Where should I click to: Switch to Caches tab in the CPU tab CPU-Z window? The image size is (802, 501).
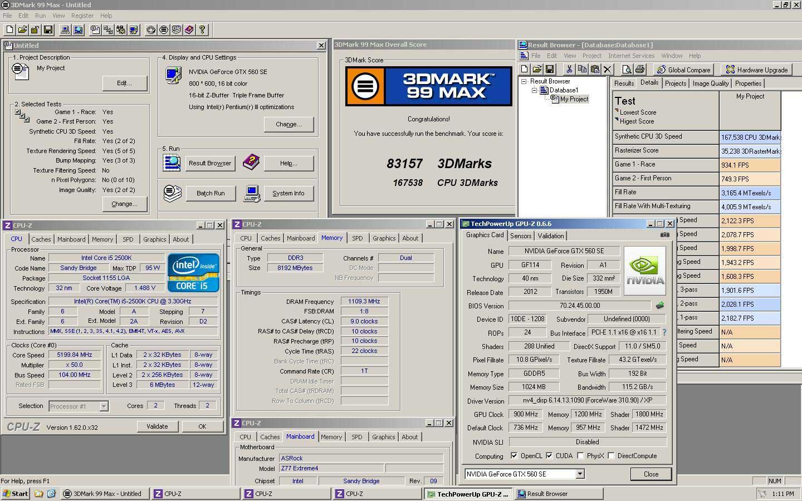pos(41,239)
